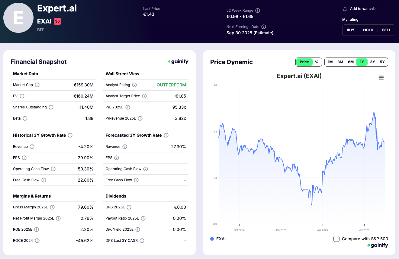Select 1M chart range

(330, 62)
